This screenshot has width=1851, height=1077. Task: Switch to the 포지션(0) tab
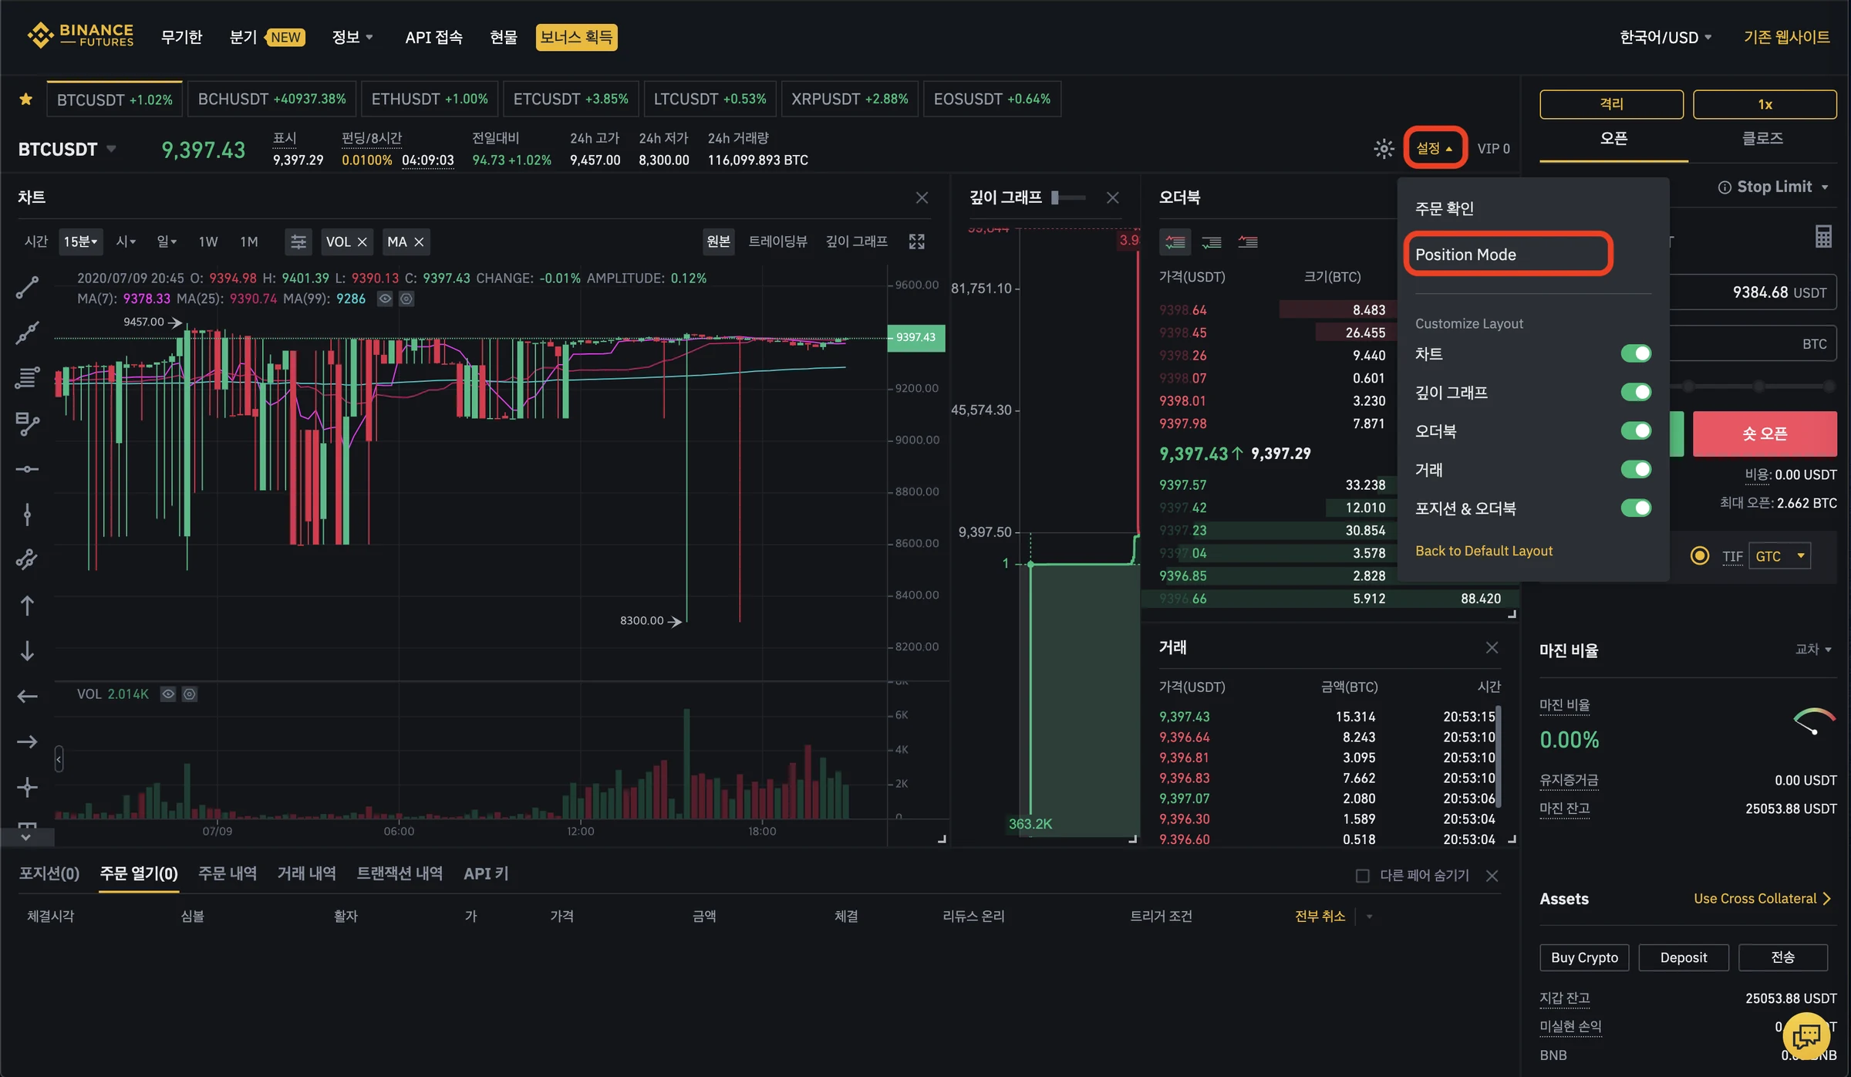click(x=49, y=873)
